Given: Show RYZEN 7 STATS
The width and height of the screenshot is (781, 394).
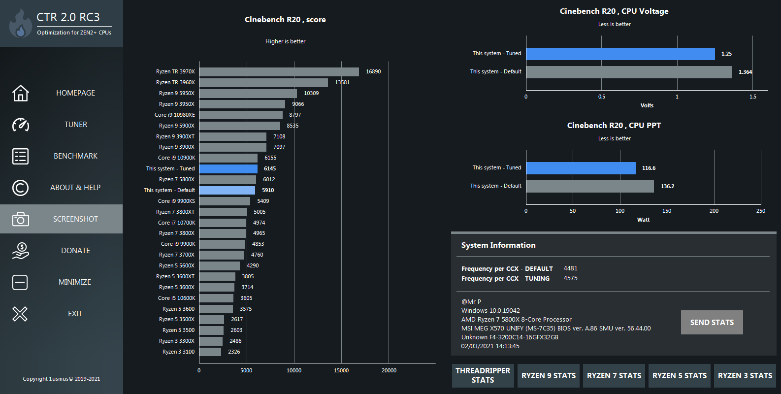Looking at the screenshot, I should coord(614,375).
